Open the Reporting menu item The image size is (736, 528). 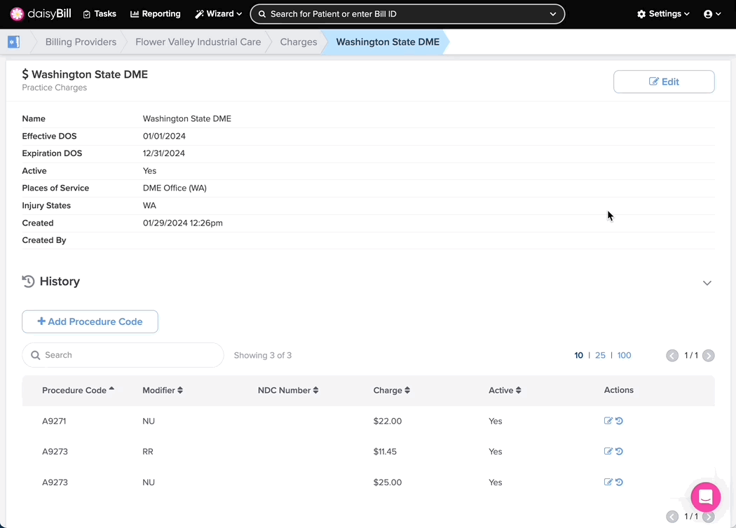[156, 14]
